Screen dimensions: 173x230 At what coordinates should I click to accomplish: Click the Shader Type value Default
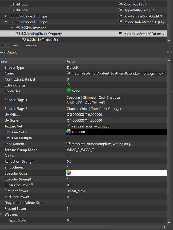click(x=73, y=68)
